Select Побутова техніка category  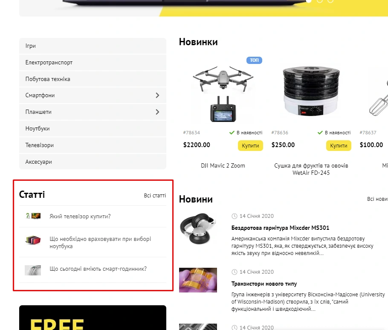click(x=93, y=79)
